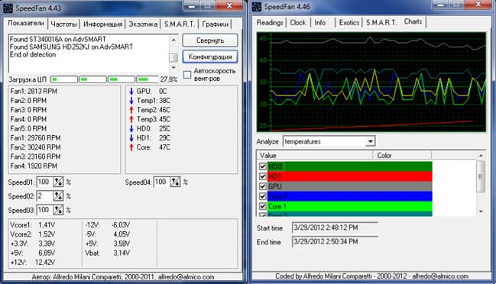The image size is (496, 284).
Task: Open S.M.A.R.T. tab in SpeedFan 4.43
Action: 180,24
